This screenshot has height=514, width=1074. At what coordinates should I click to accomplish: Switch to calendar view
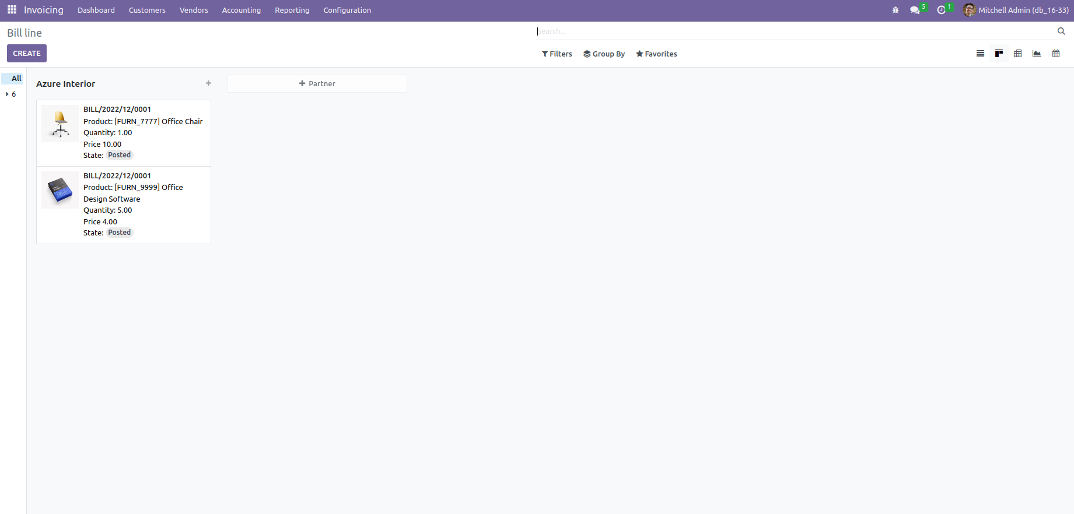pyautogui.click(x=1056, y=54)
